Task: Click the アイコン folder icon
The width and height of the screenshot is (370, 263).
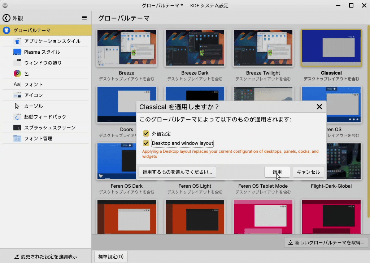Action: click(x=17, y=95)
